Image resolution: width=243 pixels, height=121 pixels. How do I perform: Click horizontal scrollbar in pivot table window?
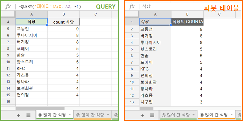coord(146,109)
